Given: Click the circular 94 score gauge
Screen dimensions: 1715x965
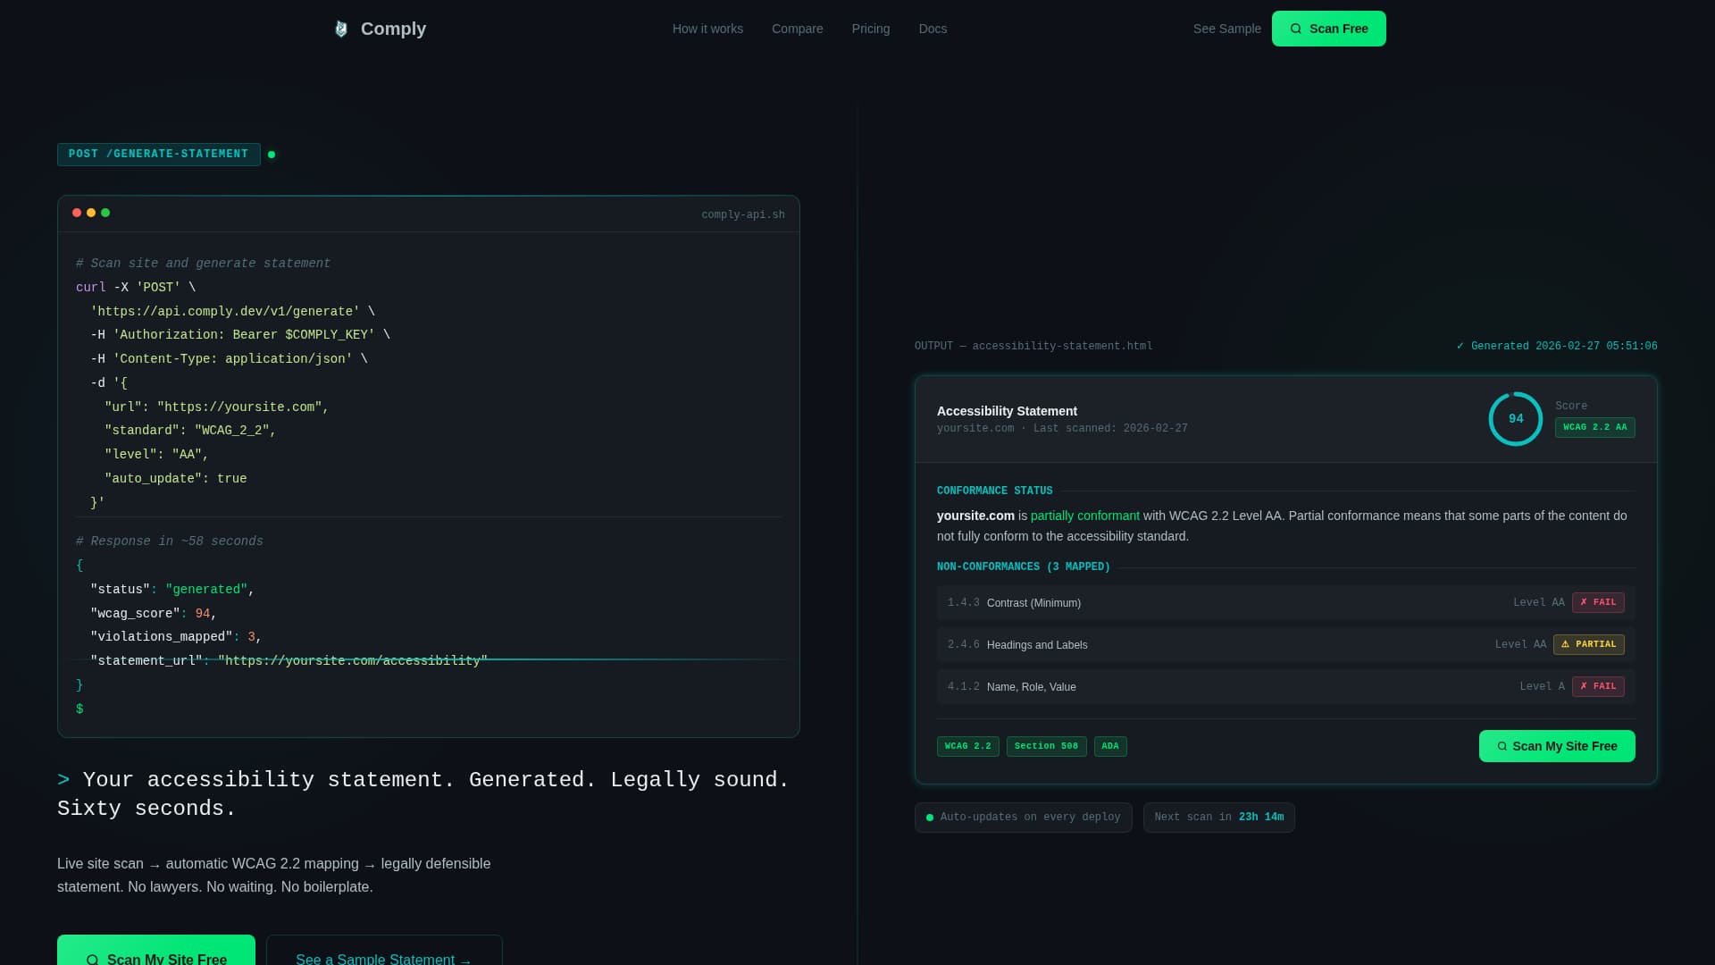Looking at the screenshot, I should 1515,419.
